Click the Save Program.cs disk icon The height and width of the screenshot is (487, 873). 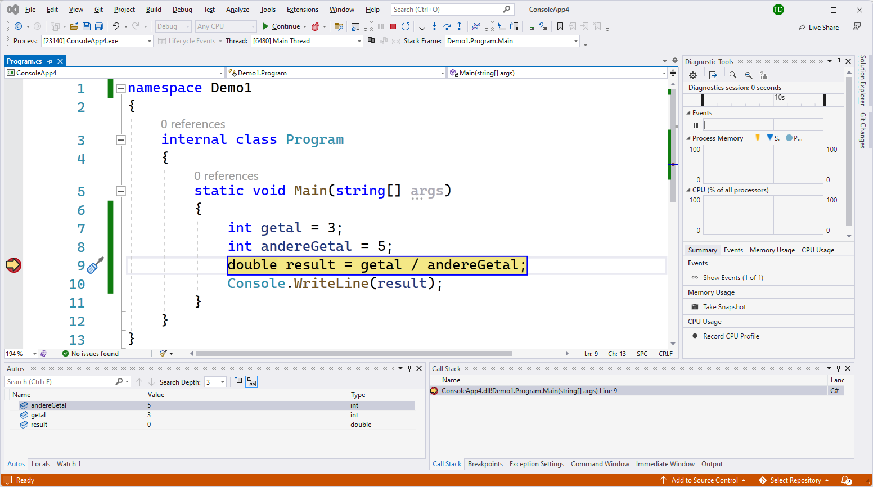point(87,26)
